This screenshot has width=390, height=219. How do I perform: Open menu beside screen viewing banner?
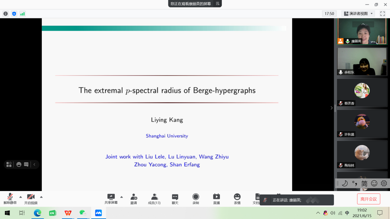tap(218, 4)
